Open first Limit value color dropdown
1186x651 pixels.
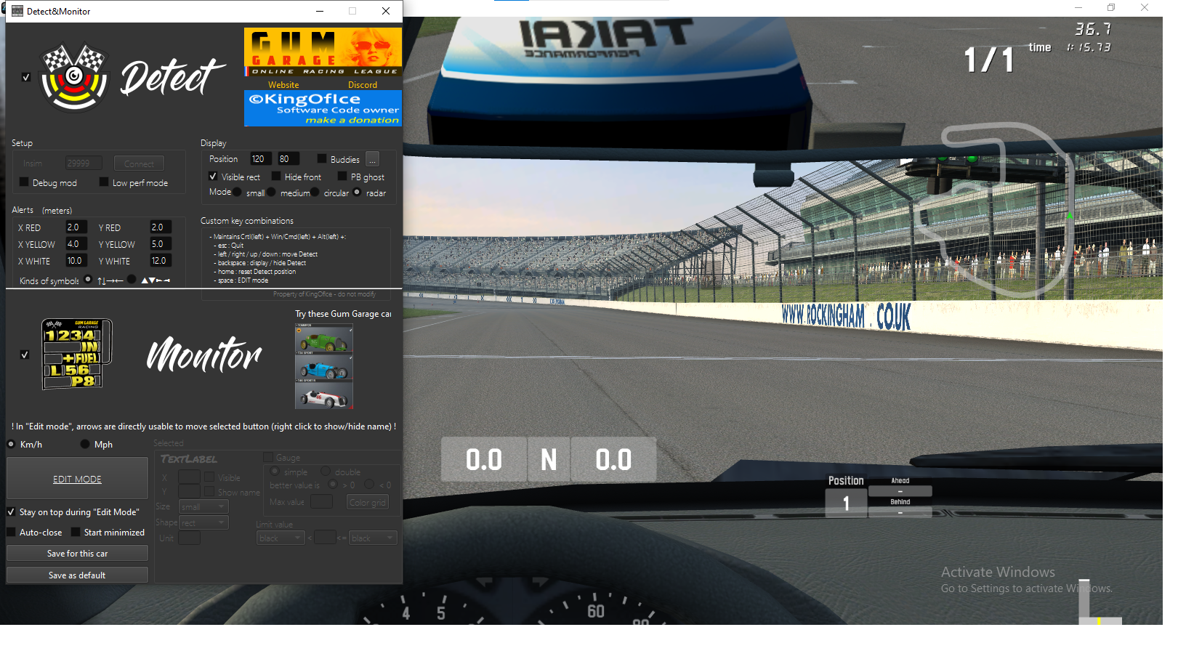click(281, 538)
